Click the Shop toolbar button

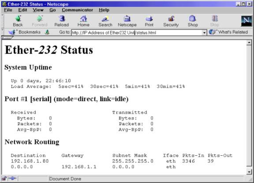[193, 21]
